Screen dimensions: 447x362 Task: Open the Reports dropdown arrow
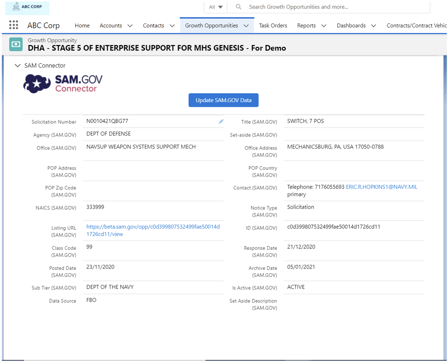coord(324,26)
